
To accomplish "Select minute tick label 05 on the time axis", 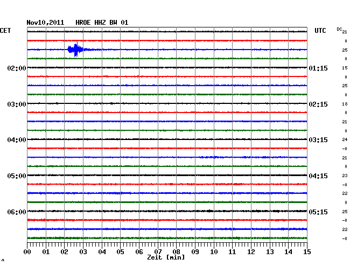I will (x=120, y=251).
